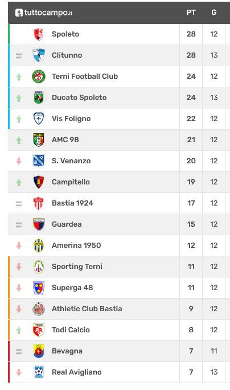Click the Campitello shield crest
The height and width of the screenshot is (390, 230).
39,182
